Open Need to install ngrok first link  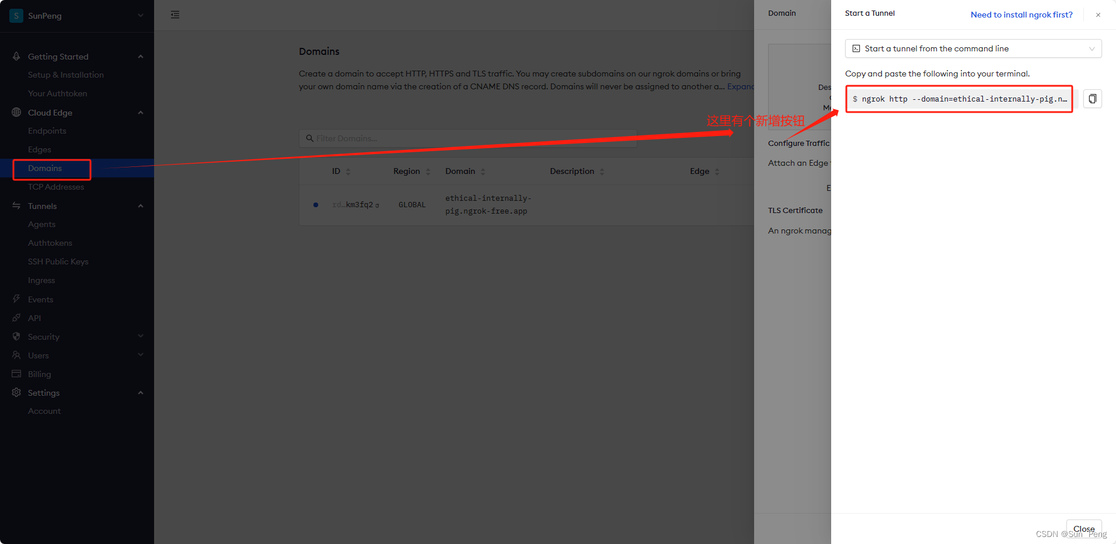[1021, 15]
